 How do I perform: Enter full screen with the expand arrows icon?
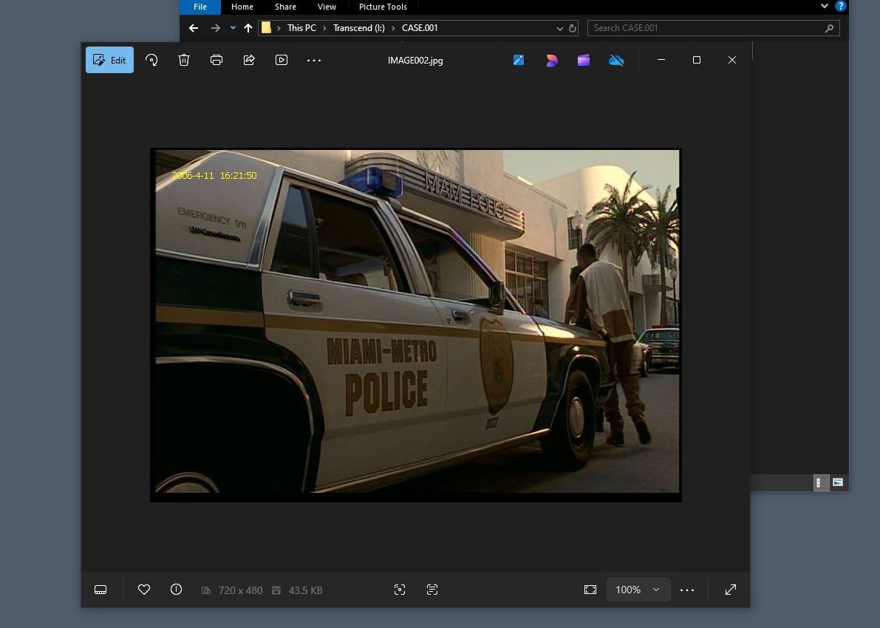731,590
